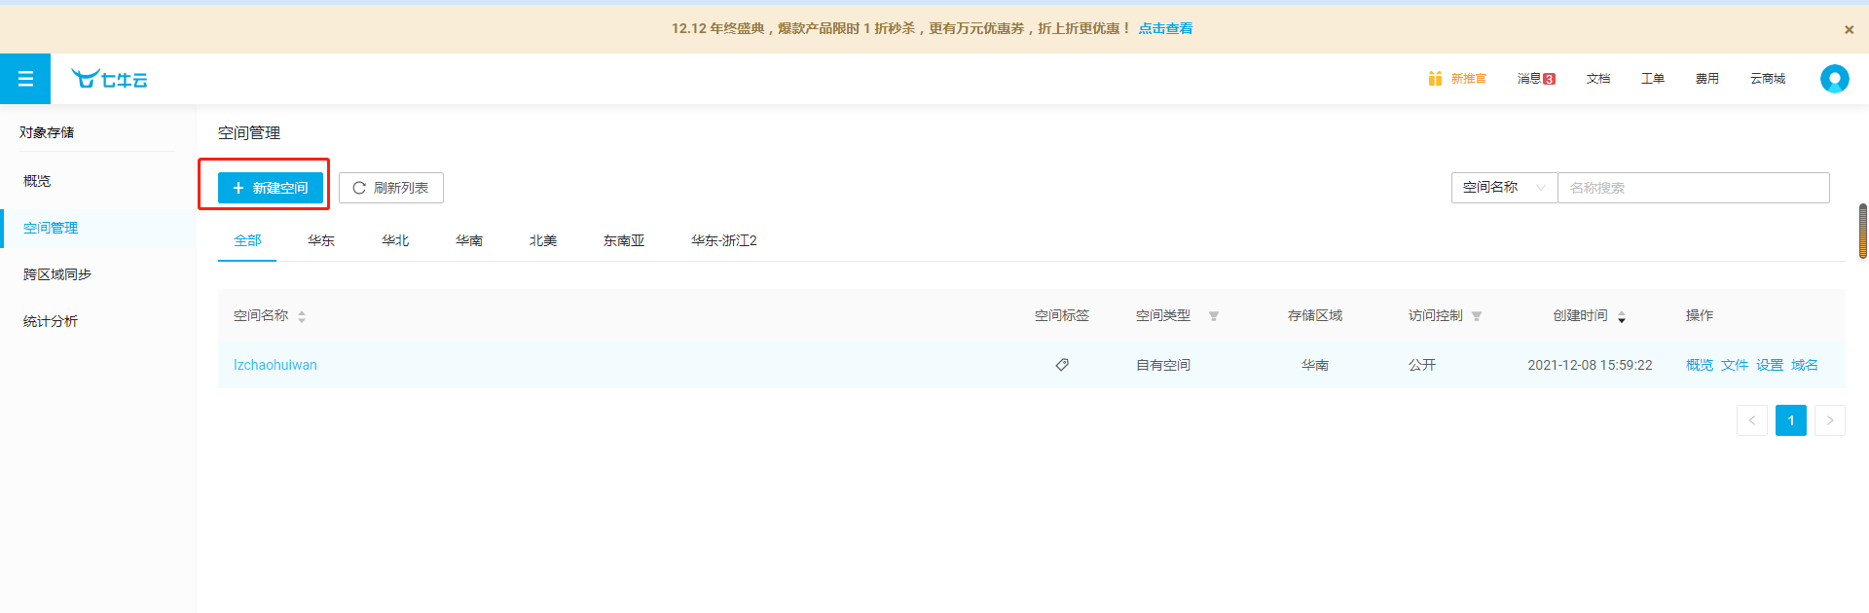Open the user avatar icon

click(1834, 79)
